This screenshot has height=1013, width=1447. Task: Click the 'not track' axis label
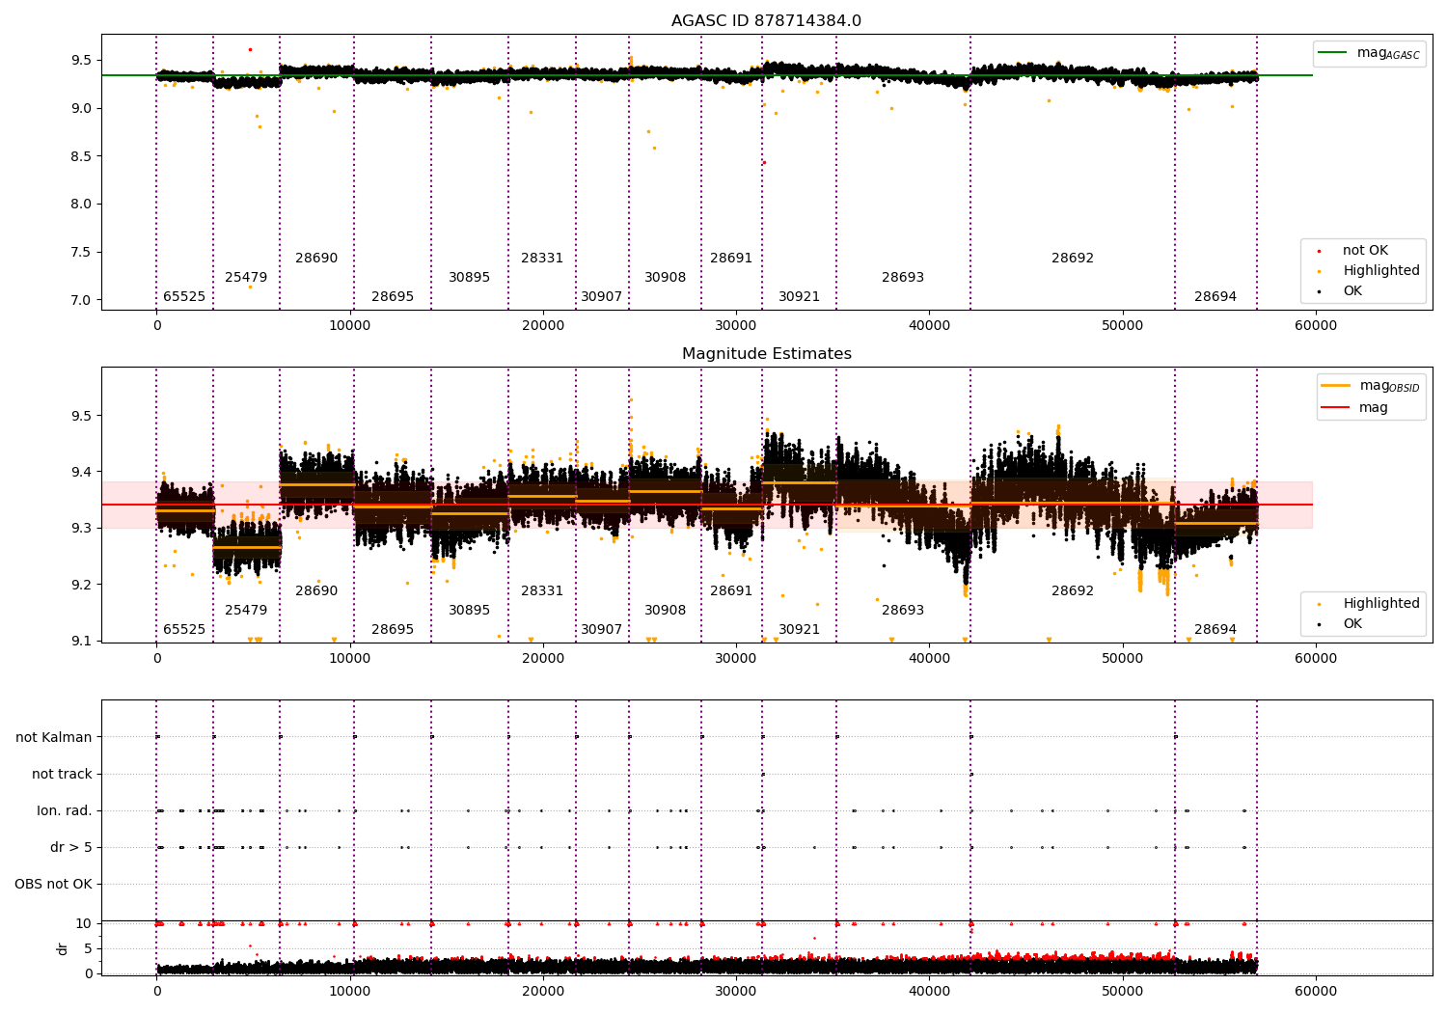click(62, 774)
